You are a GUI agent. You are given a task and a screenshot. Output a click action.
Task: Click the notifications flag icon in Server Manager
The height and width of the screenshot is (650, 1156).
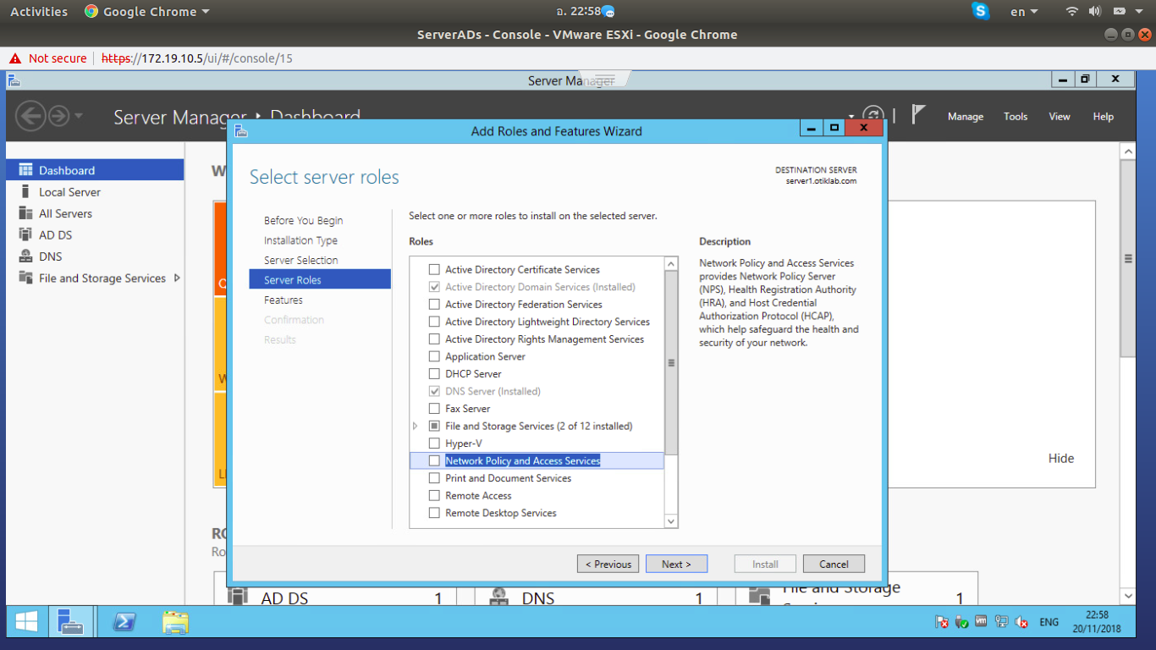pyautogui.click(x=918, y=114)
